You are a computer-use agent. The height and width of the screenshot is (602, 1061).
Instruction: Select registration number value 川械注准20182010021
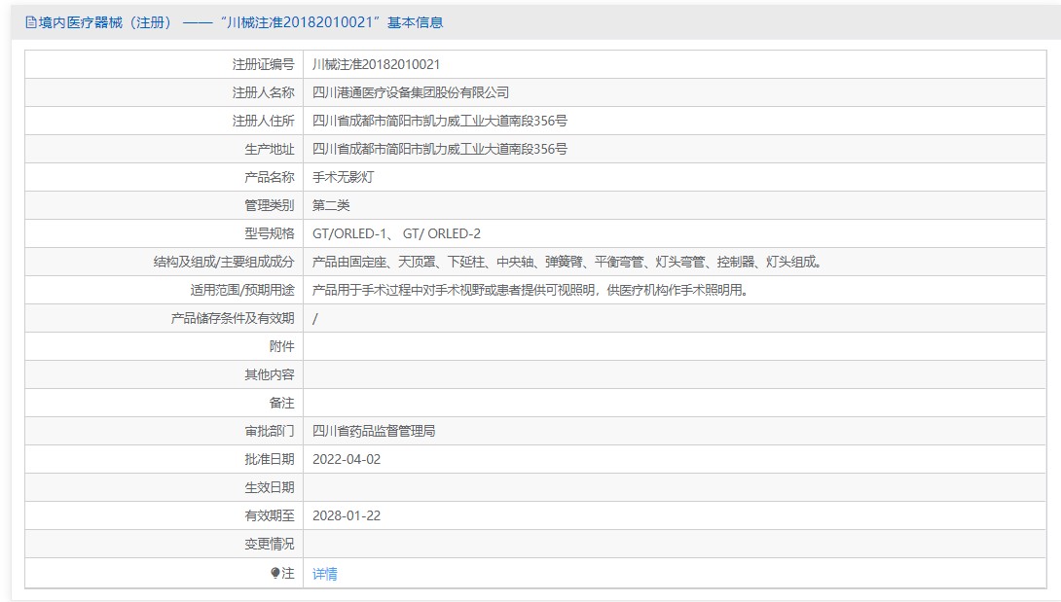376,64
